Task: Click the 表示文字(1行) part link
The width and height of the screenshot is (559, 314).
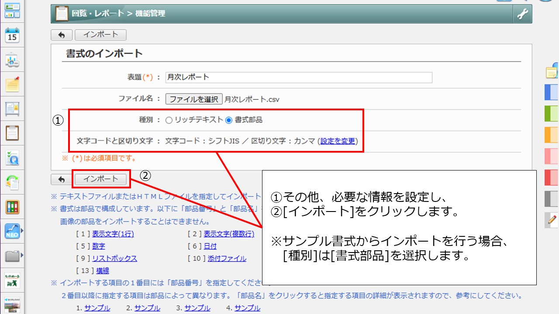Action: coord(113,234)
